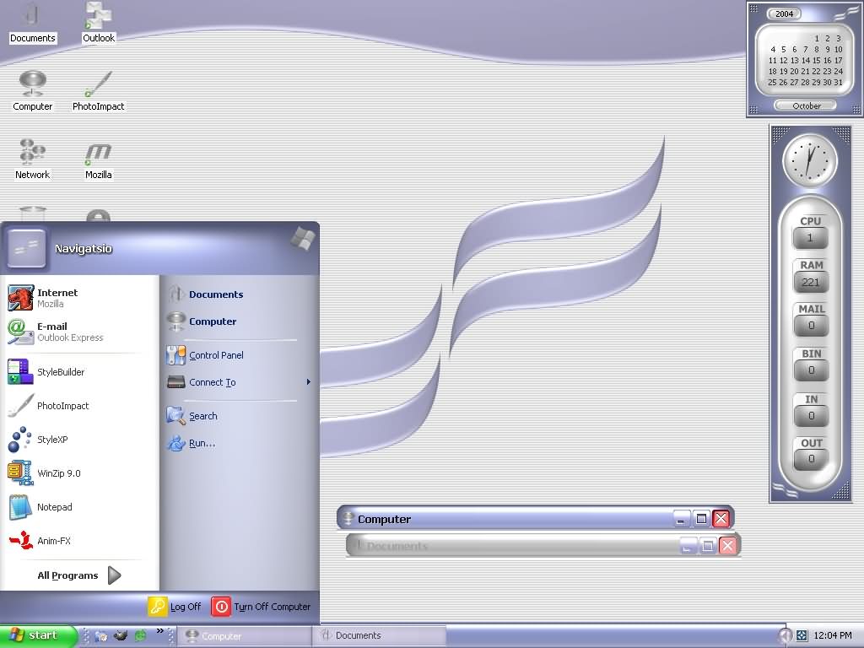The image size is (864, 648).
Task: Launch GIMP from quick launch
Action: coord(121,636)
